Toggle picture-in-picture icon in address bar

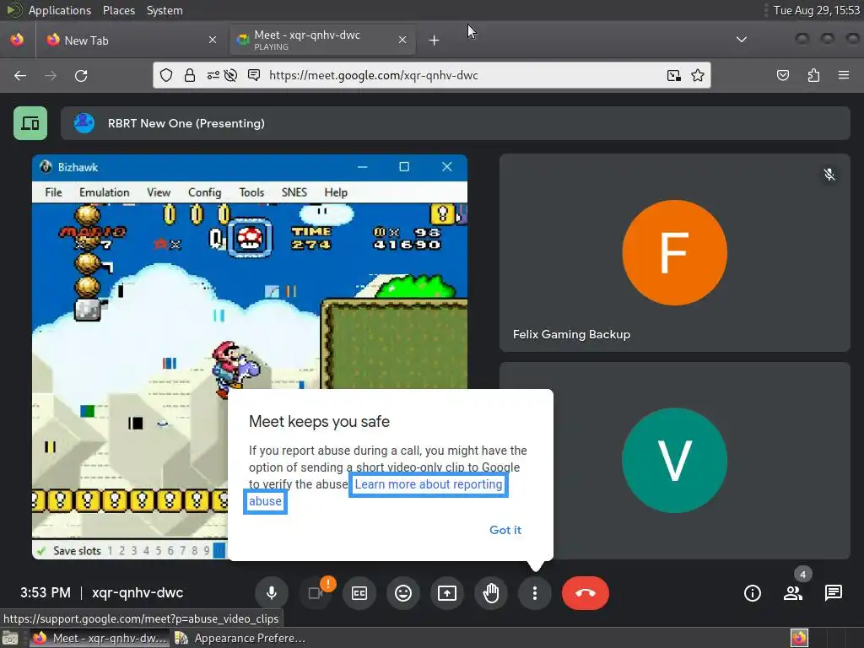(674, 75)
